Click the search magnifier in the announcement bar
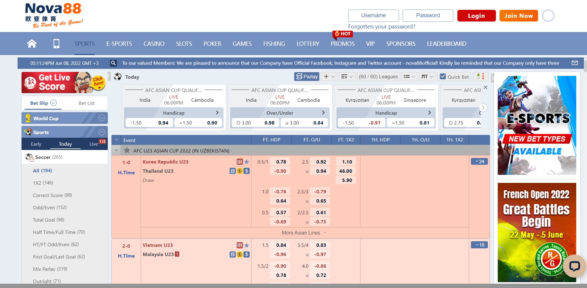 (113, 63)
